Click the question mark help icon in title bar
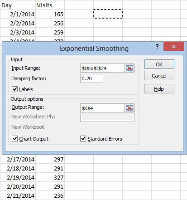187x200 pixels. 157,46
